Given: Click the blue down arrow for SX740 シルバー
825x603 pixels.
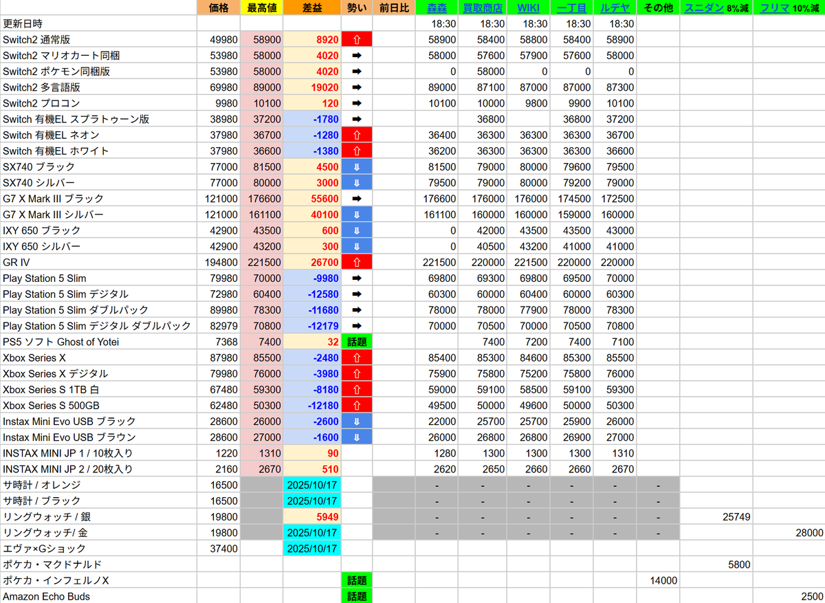Looking at the screenshot, I should 356,183.
